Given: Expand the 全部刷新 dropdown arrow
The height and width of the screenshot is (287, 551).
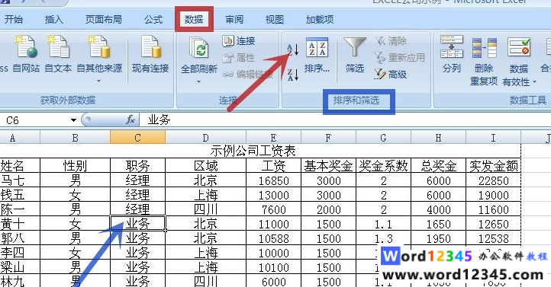Looking at the screenshot, I should [199, 81].
